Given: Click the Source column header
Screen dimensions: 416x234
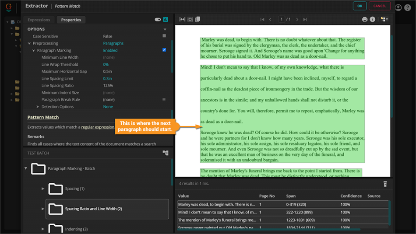Looking at the screenshot, I should click(x=374, y=196).
